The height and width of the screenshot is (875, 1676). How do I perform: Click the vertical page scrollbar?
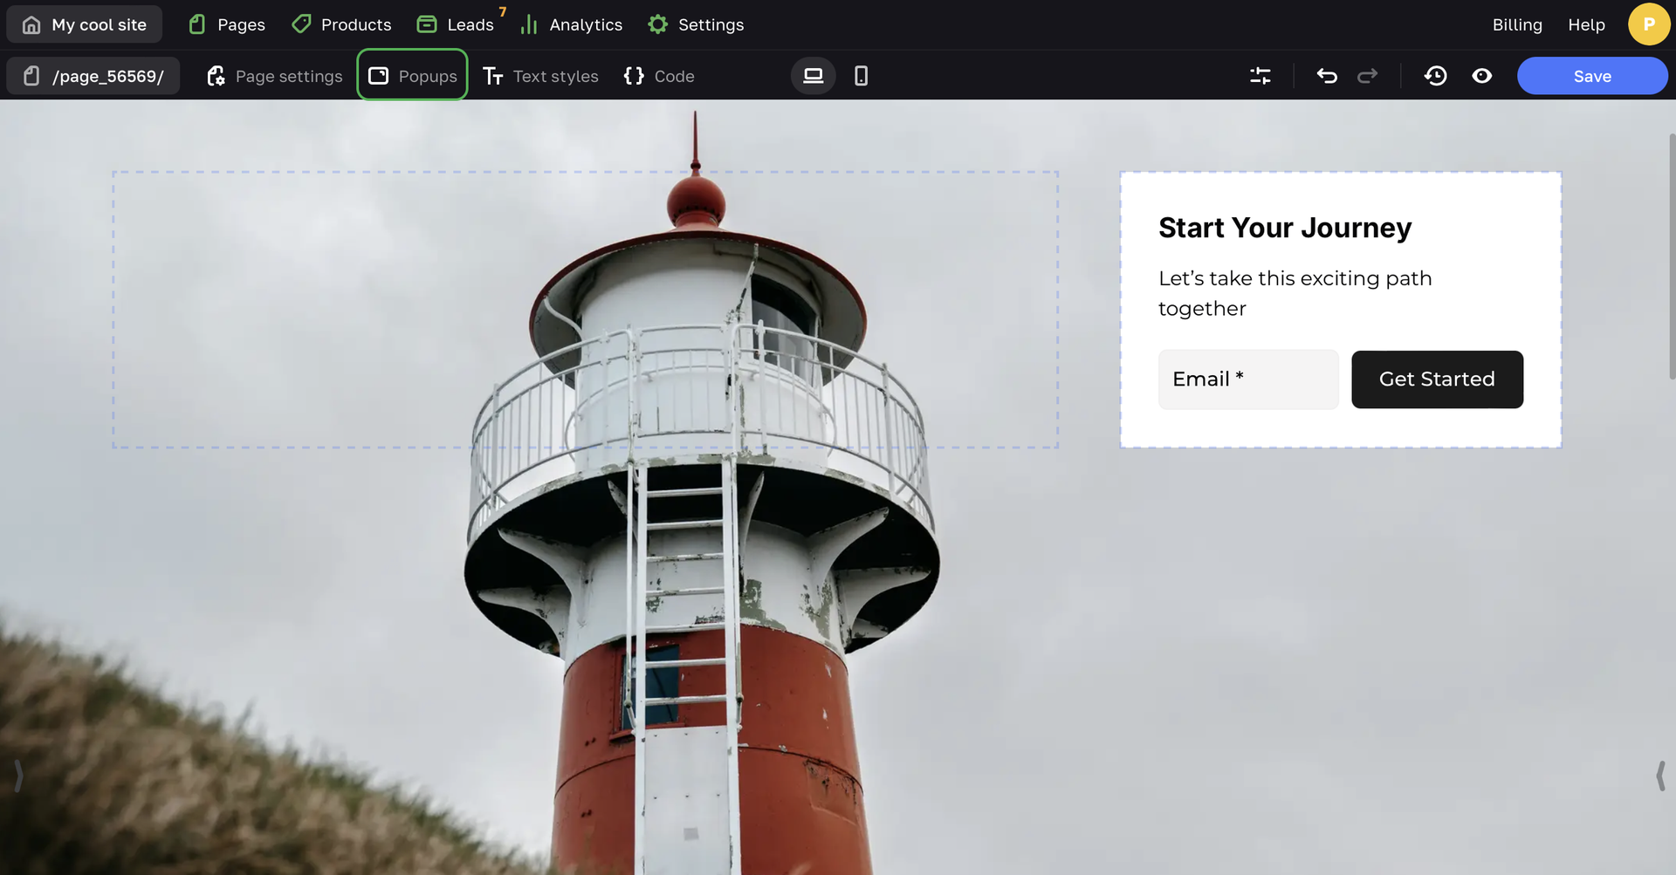(x=1671, y=257)
